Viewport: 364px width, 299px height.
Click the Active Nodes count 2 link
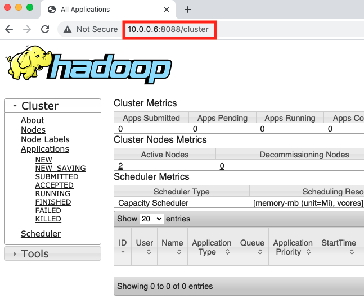pos(120,166)
